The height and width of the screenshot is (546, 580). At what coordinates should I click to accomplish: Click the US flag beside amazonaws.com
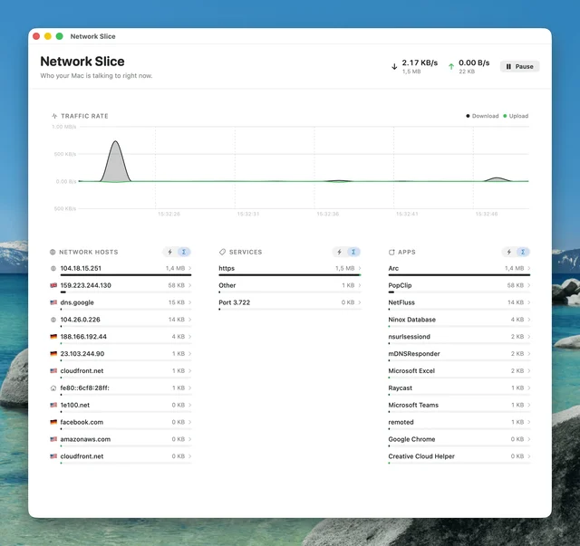point(53,439)
